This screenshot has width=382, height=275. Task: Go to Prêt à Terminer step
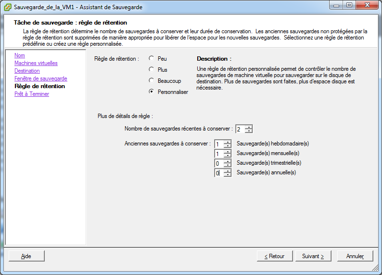pyautogui.click(x=32, y=94)
